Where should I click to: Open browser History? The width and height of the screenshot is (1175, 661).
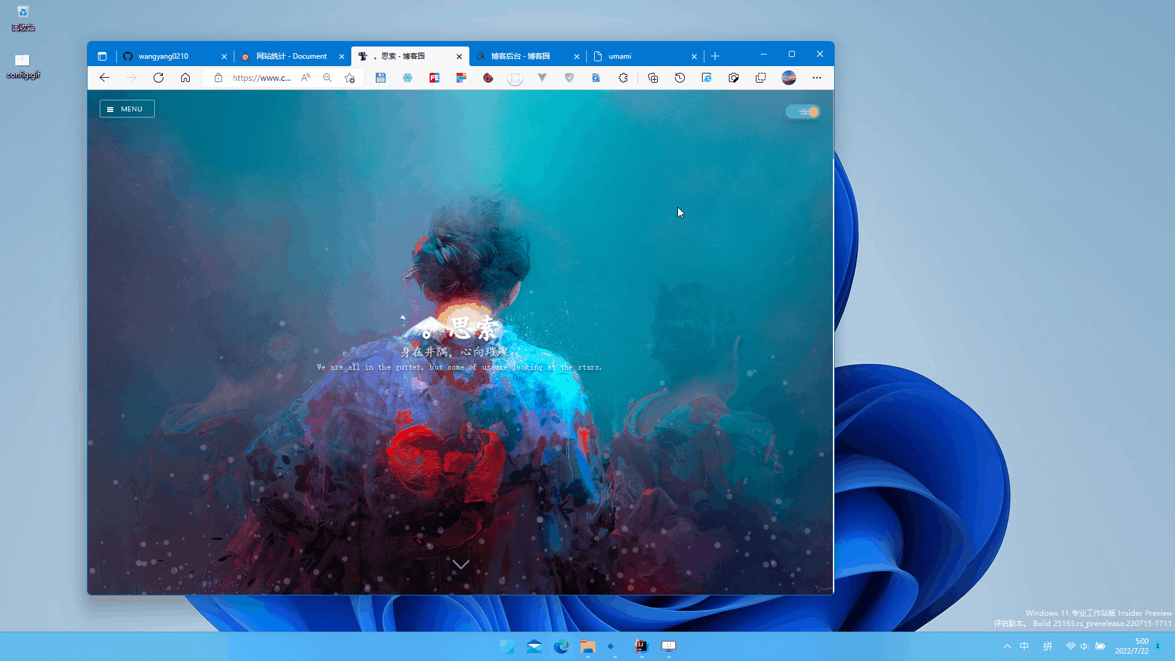(680, 78)
